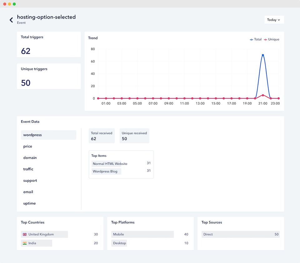This screenshot has width=300, height=263.
Task: Click the India flag icon
Action: [x=25, y=243]
